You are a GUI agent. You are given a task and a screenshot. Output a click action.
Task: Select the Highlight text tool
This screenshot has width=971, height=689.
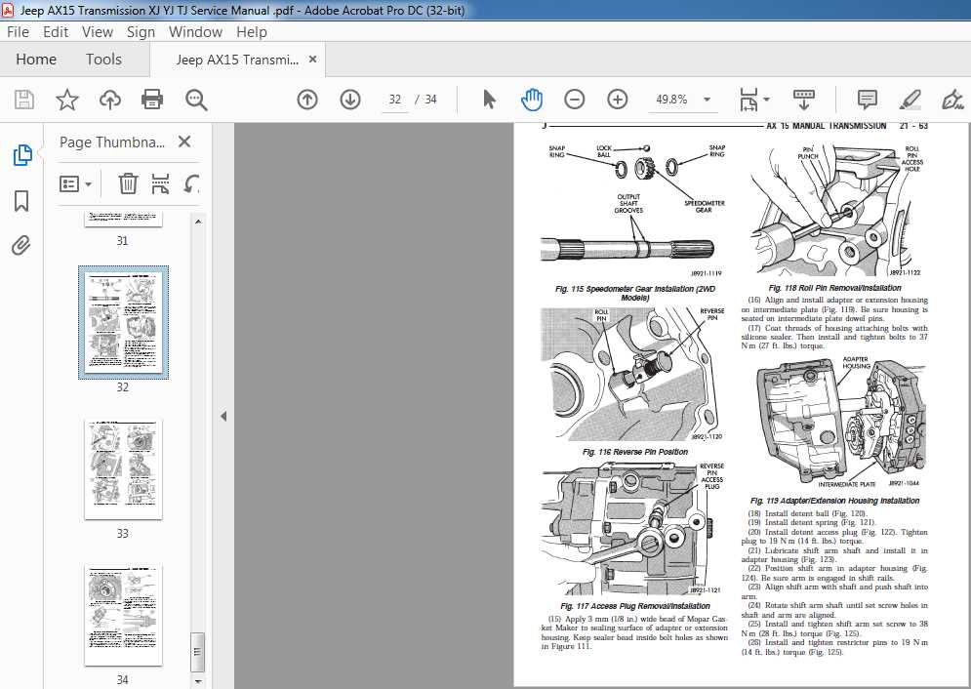pyautogui.click(x=910, y=100)
